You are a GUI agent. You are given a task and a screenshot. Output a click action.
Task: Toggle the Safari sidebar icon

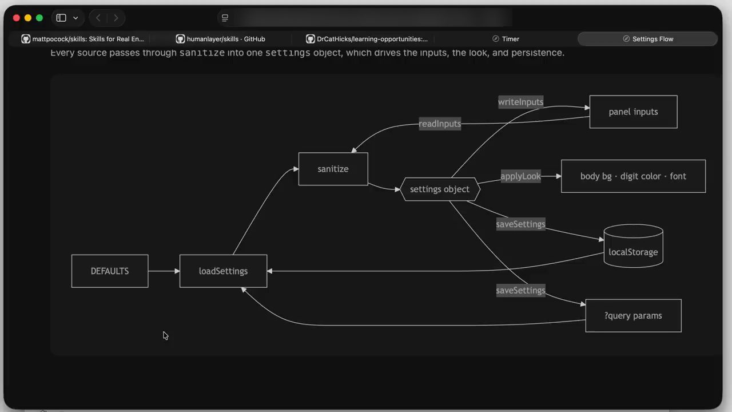61,18
